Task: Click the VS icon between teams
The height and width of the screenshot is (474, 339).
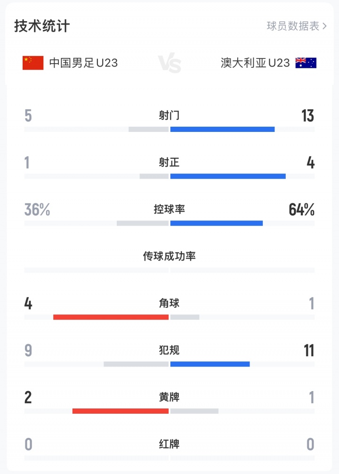Action: [169, 63]
